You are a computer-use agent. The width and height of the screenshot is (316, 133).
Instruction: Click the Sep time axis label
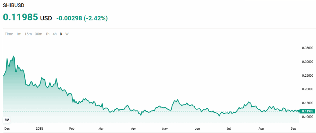pyautogui.click(x=293, y=128)
